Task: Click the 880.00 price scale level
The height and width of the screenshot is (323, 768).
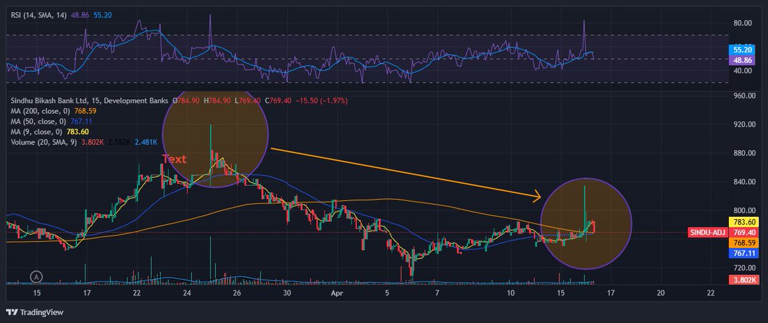Action: (744, 153)
